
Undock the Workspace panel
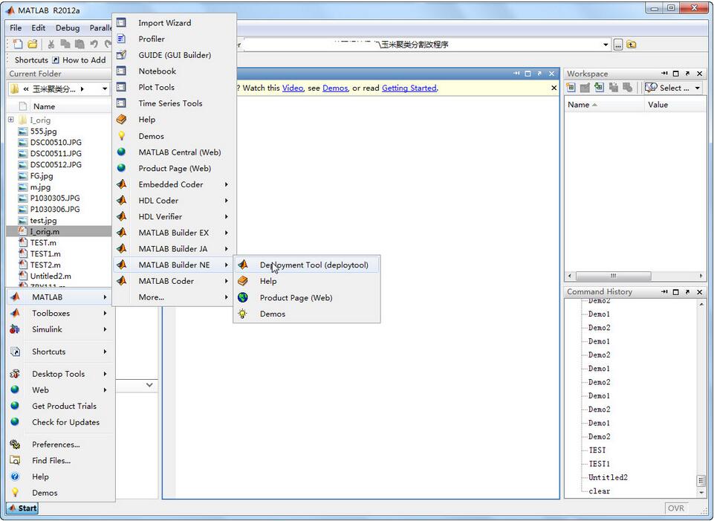687,74
